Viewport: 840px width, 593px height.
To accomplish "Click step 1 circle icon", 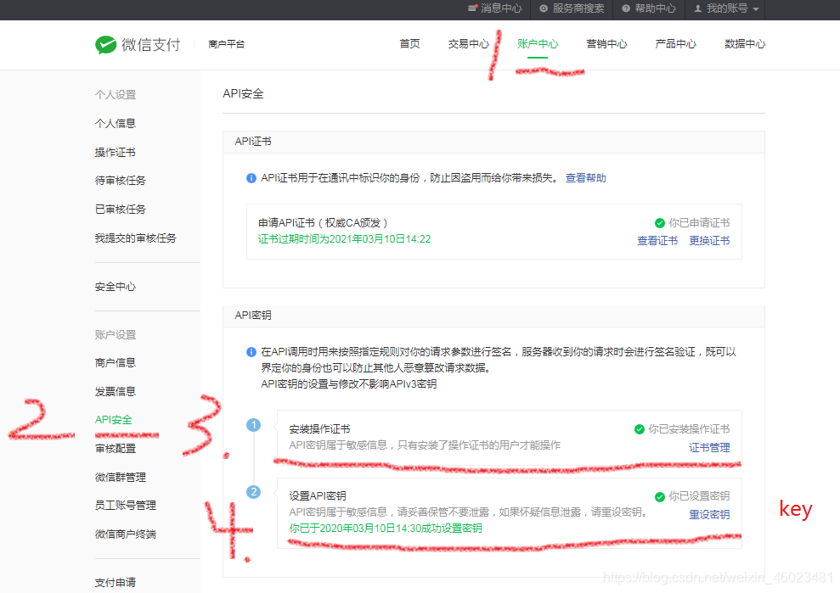I will (x=253, y=425).
